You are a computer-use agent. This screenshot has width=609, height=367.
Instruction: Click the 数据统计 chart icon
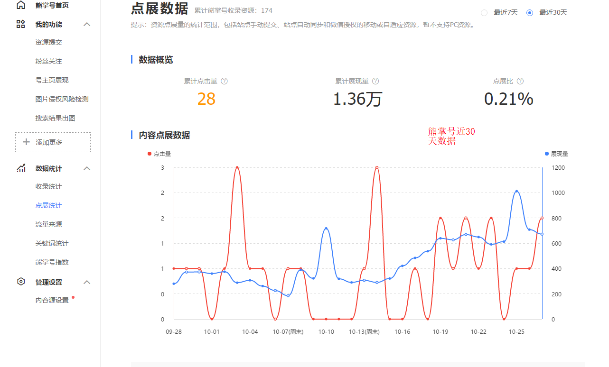[20, 168]
